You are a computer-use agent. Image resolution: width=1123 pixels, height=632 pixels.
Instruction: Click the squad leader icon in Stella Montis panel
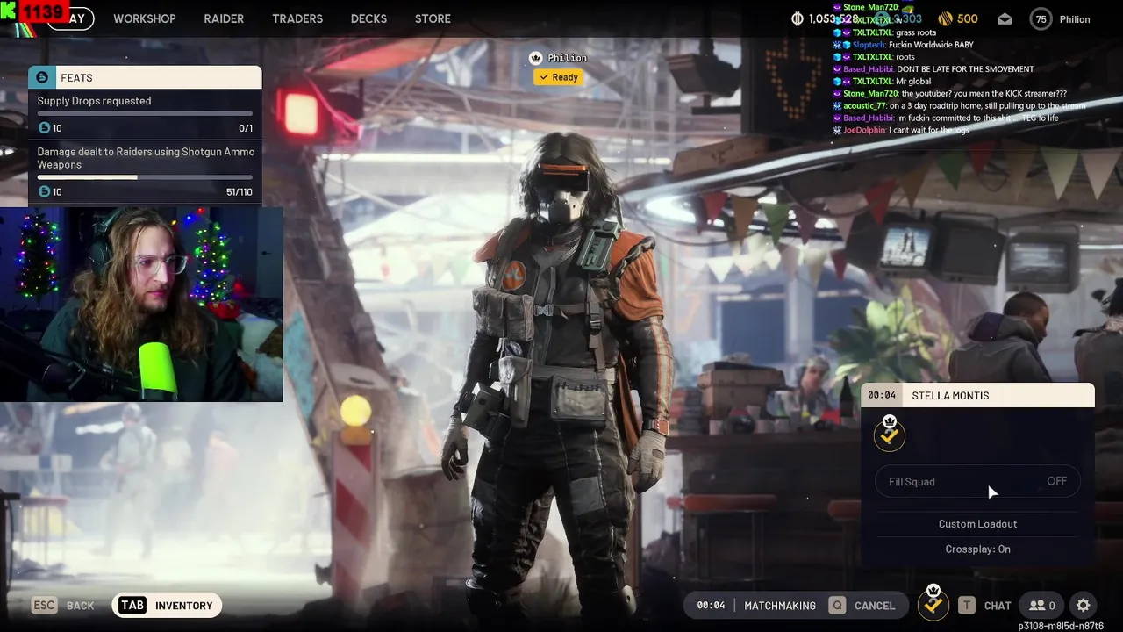click(x=890, y=433)
